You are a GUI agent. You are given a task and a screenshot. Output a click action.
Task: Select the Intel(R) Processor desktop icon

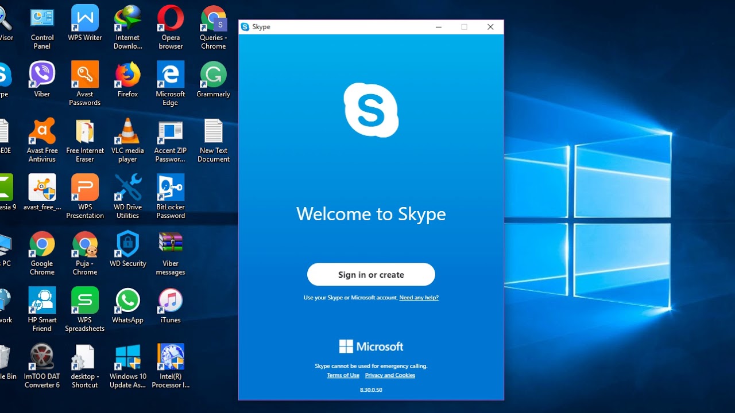171,366
